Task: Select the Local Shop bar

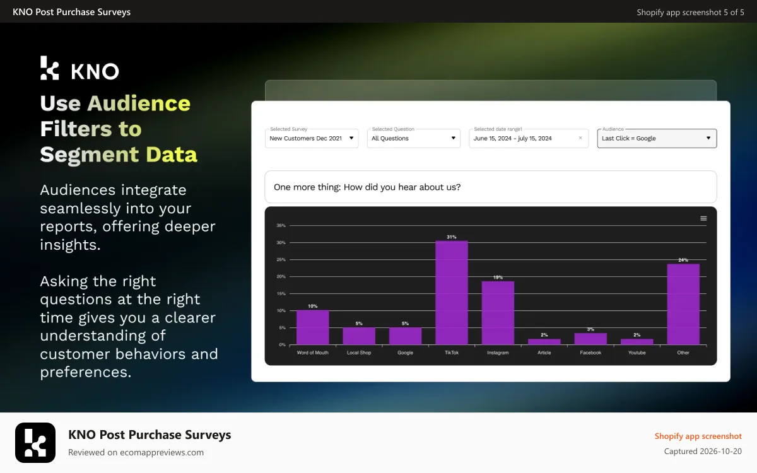Action: pyautogui.click(x=359, y=336)
